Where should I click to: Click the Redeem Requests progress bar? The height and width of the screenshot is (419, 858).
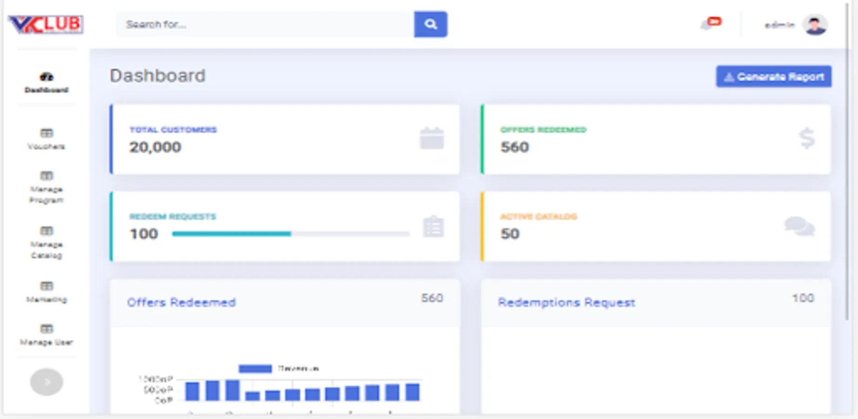[x=291, y=234]
